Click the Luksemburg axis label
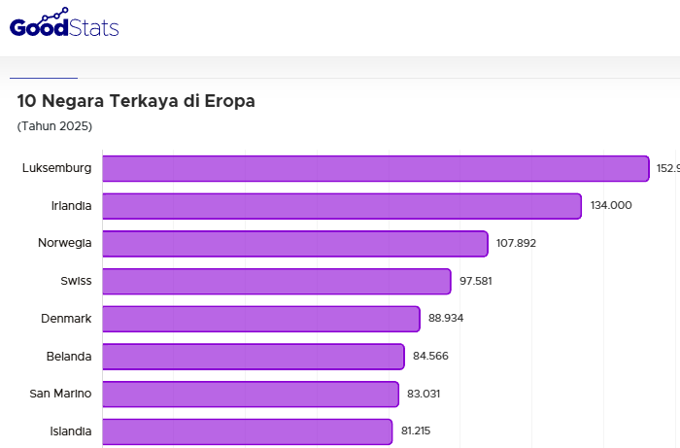This screenshot has height=448, width=680. [x=56, y=168]
